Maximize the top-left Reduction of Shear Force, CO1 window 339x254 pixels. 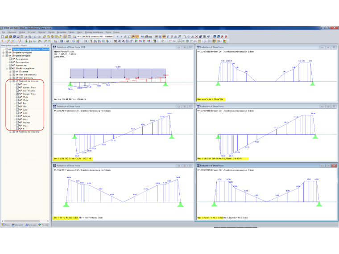point(184,47)
